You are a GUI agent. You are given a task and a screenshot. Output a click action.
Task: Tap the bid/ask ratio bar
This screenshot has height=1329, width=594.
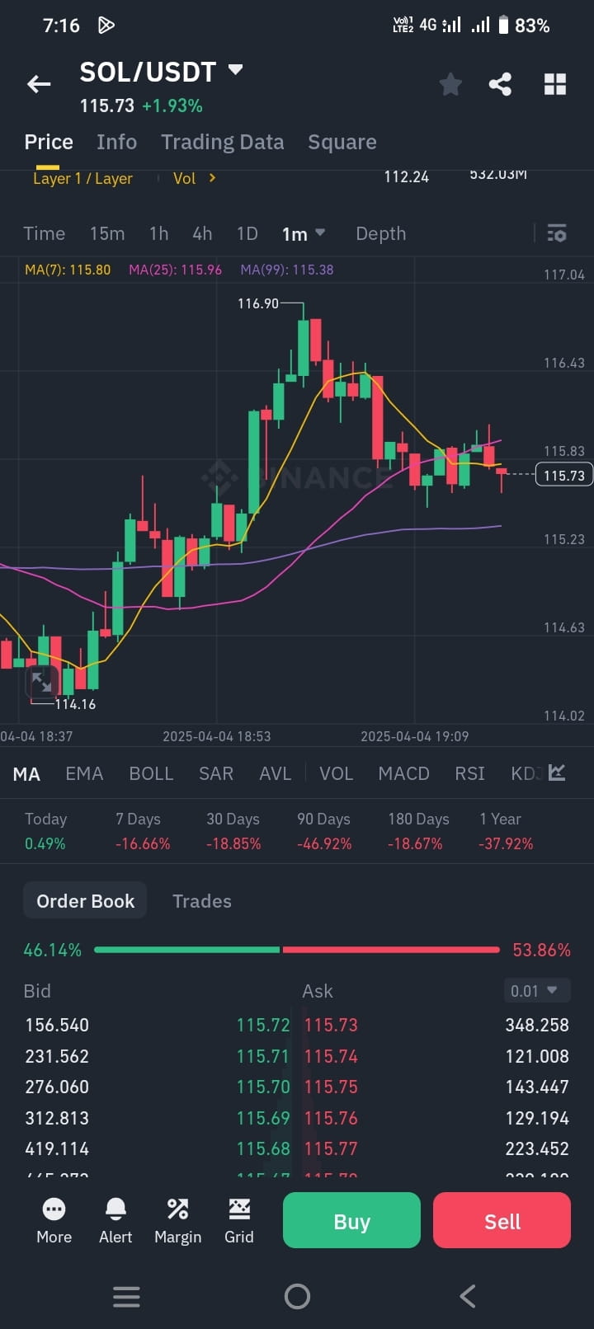297,950
